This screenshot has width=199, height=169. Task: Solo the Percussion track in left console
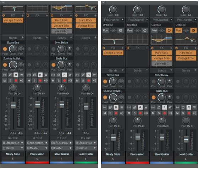[34, 80]
